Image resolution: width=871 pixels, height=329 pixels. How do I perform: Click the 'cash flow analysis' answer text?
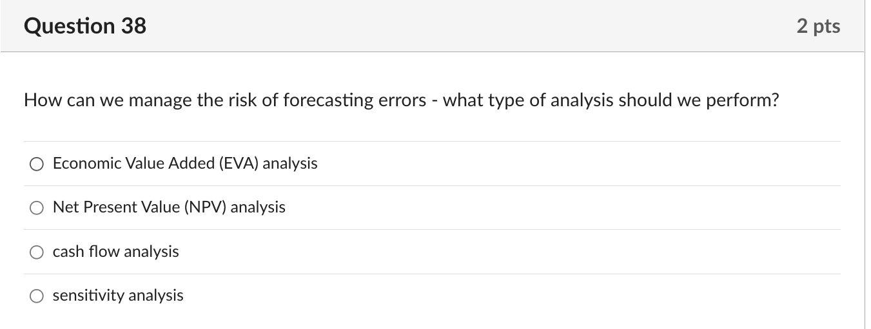pos(116,252)
